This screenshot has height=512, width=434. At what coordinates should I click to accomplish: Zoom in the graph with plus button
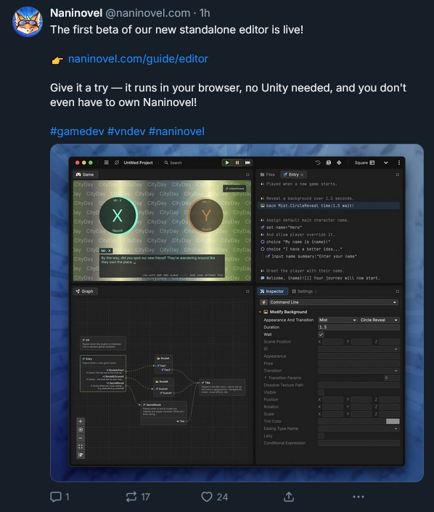pos(81,421)
